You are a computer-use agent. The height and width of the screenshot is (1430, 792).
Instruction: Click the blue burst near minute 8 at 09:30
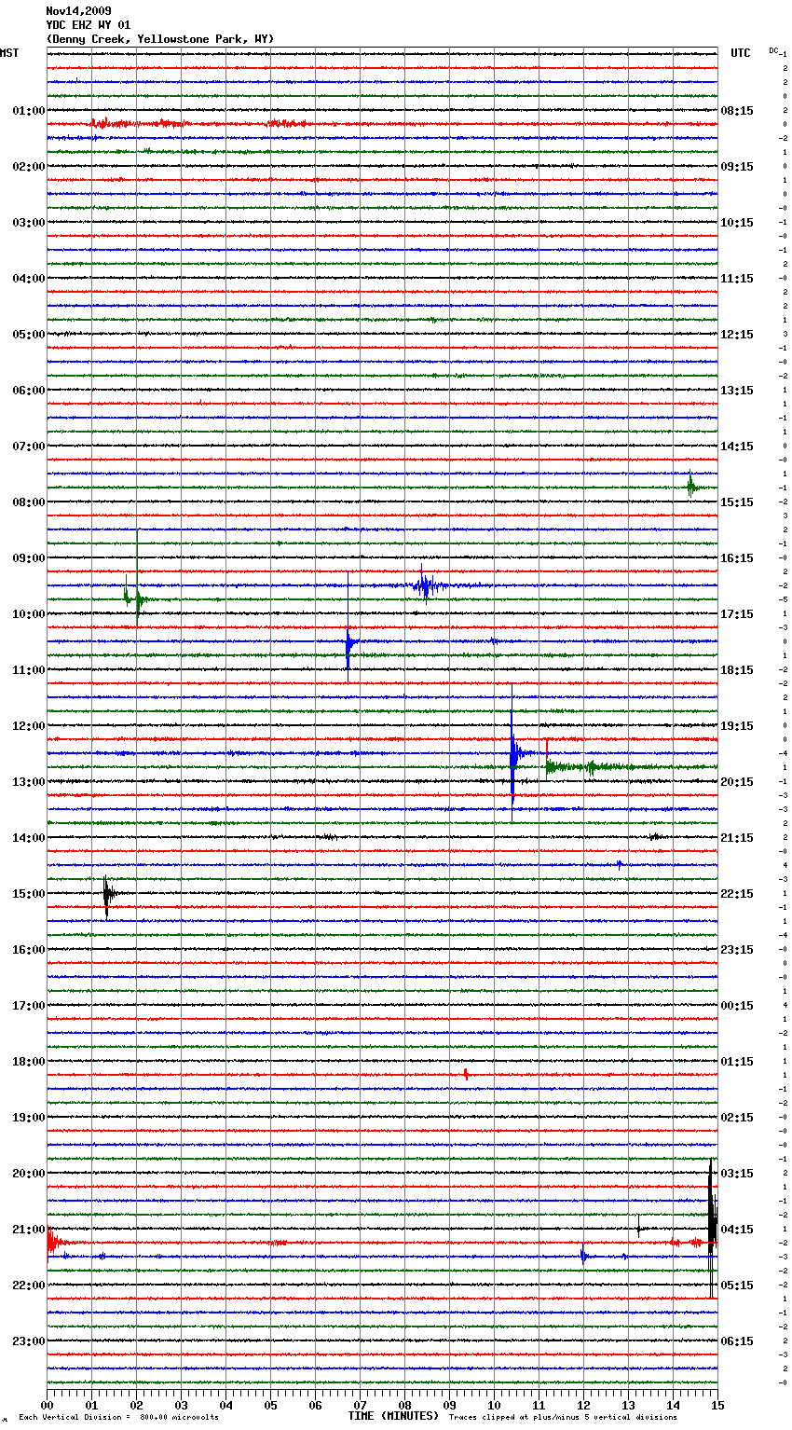click(x=427, y=585)
